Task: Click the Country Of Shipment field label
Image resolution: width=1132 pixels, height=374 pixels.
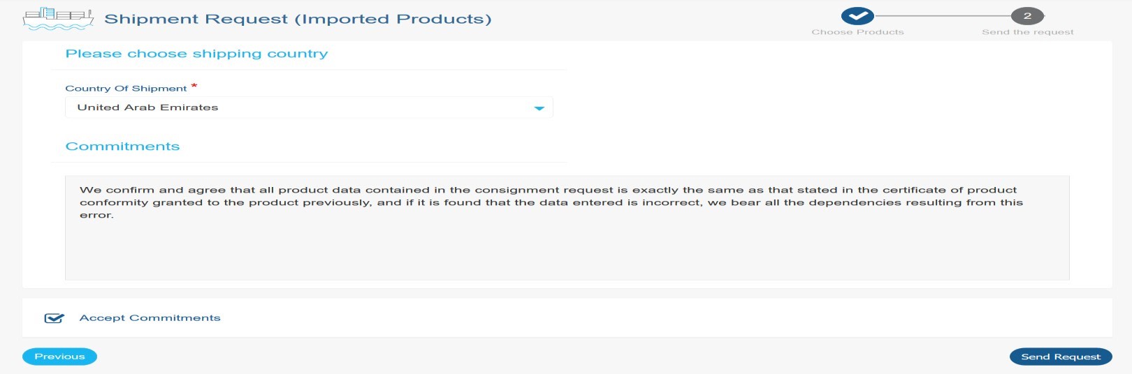Action: [x=126, y=89]
